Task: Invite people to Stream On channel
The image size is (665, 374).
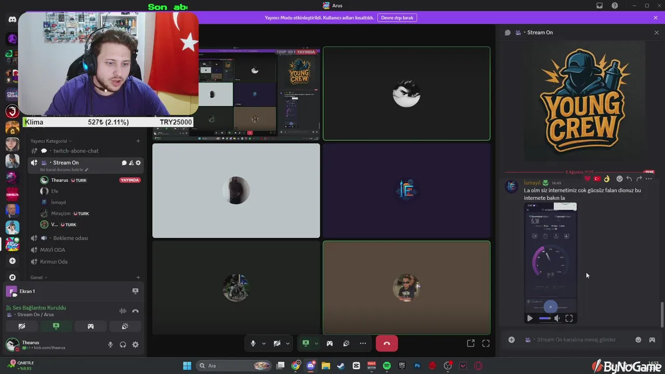Action: pyautogui.click(x=131, y=163)
